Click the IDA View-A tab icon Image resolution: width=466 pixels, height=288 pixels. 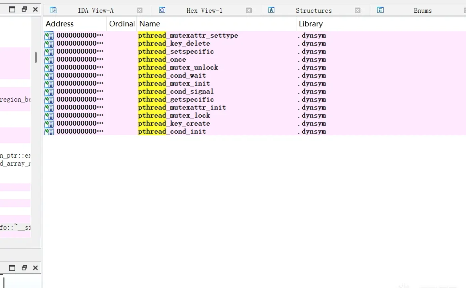tap(53, 10)
